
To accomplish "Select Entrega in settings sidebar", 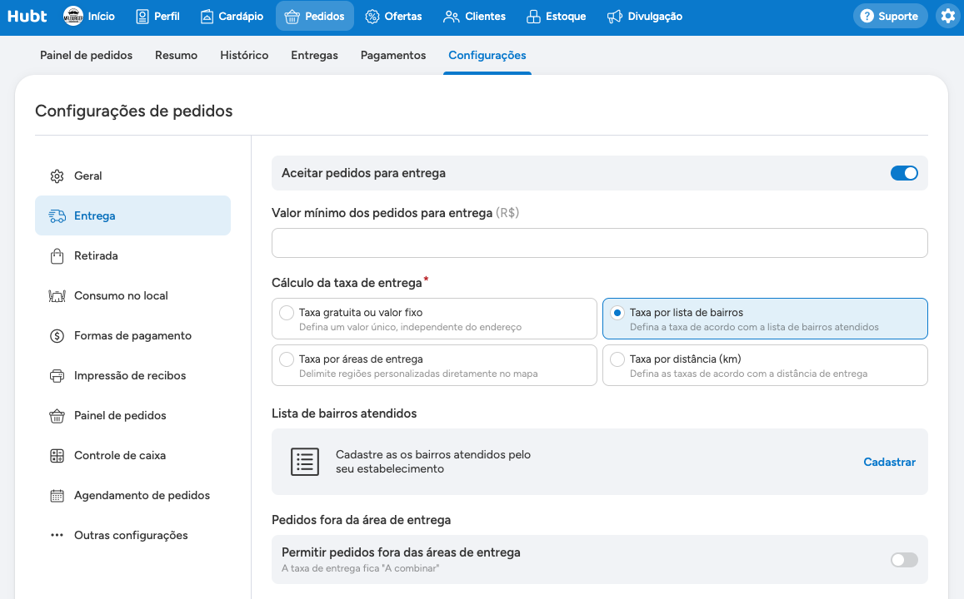I will [x=132, y=215].
